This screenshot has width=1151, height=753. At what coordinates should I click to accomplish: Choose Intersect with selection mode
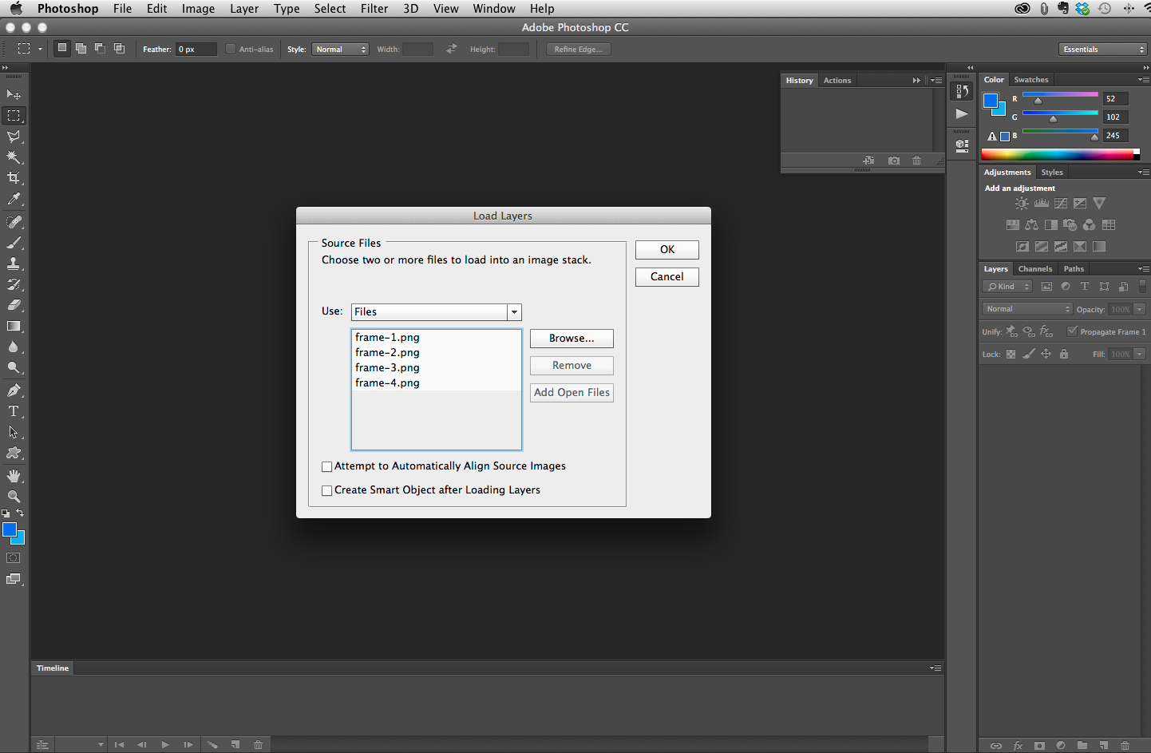pyautogui.click(x=119, y=49)
